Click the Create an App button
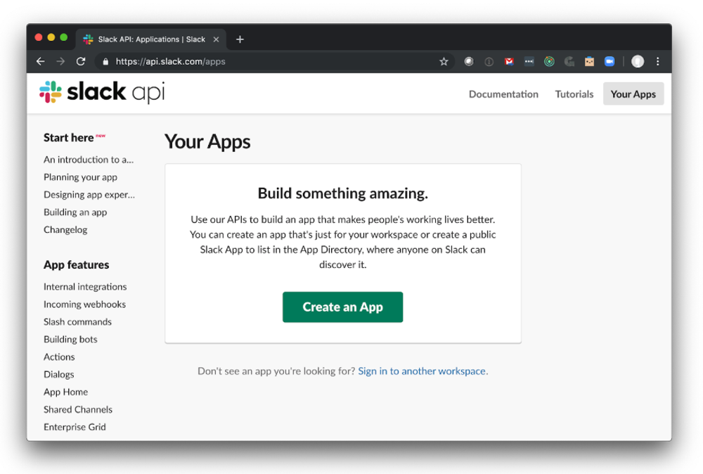 pyautogui.click(x=342, y=307)
